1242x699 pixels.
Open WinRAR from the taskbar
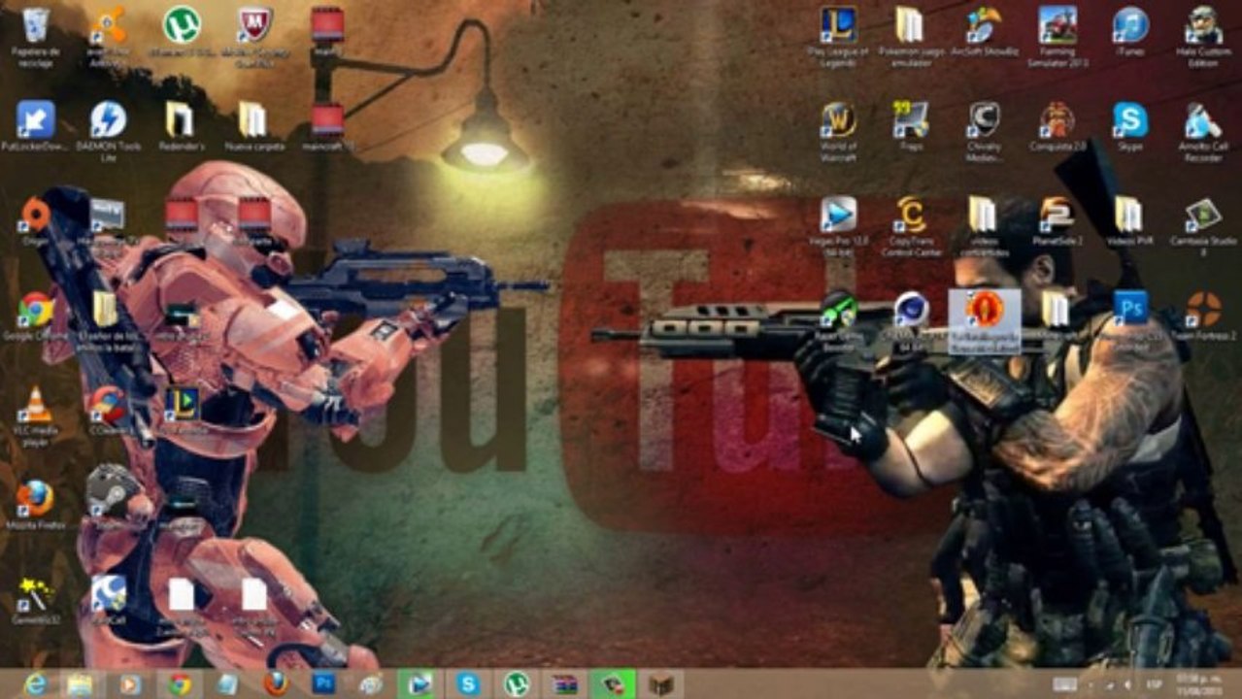coord(564,683)
